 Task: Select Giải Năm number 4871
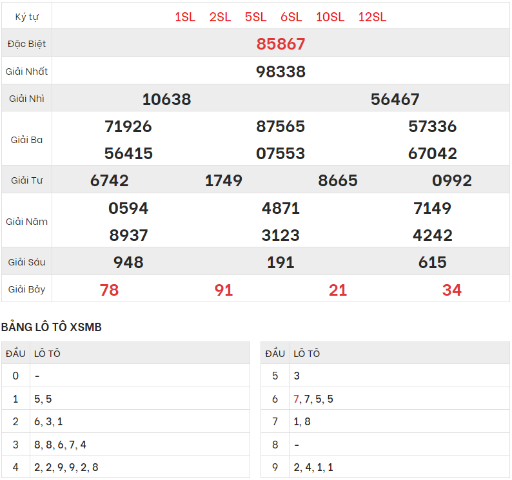[x=281, y=208]
